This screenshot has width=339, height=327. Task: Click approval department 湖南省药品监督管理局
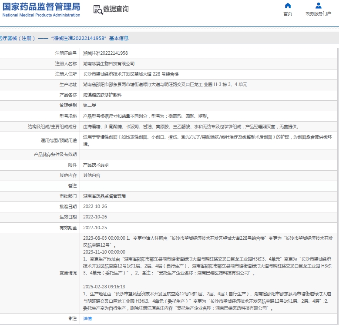[x=104, y=196]
